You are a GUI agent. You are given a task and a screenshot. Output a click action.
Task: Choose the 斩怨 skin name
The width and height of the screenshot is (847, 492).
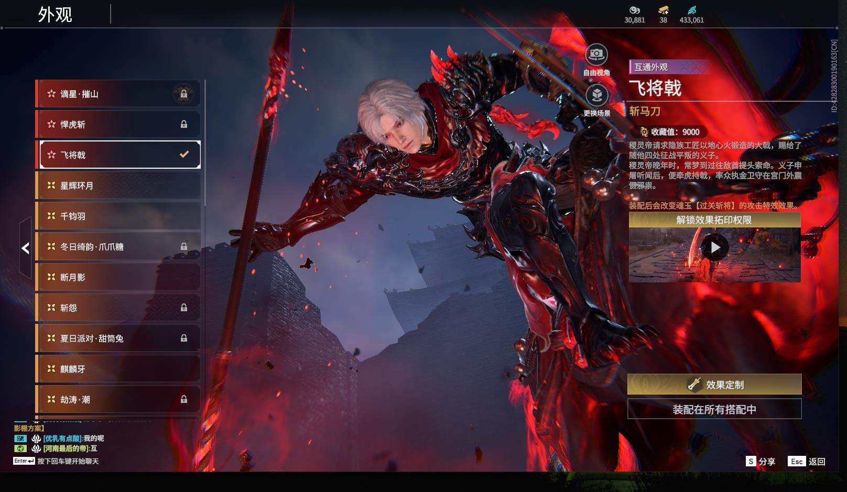point(69,308)
